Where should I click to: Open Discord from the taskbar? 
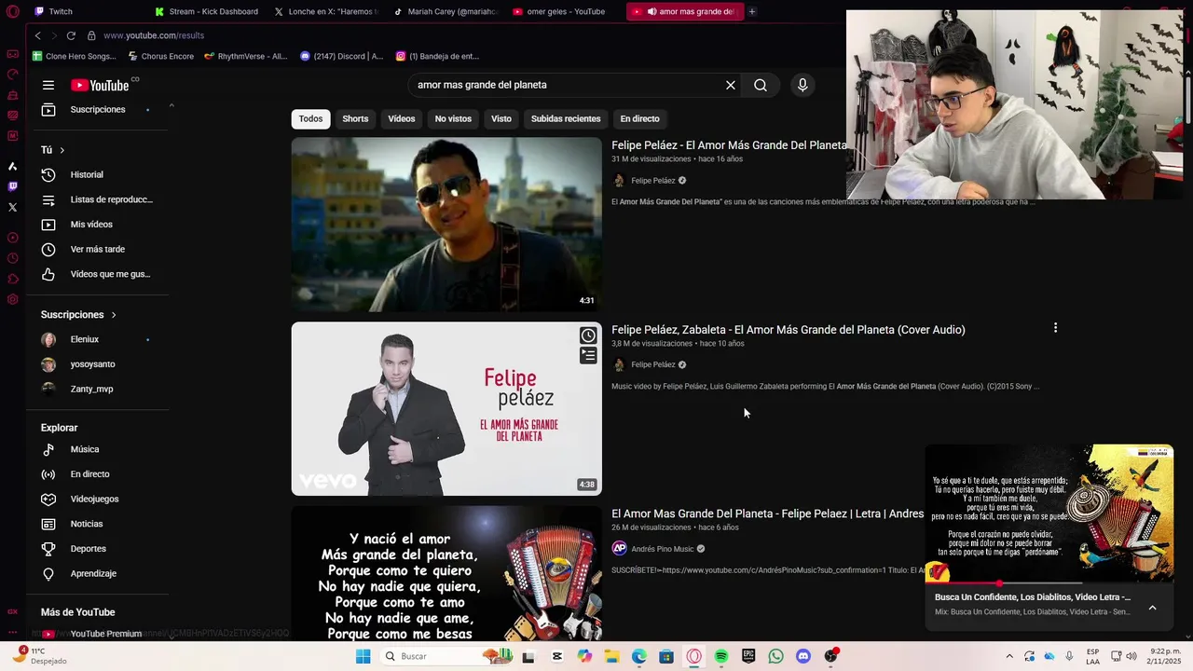pos(803,656)
